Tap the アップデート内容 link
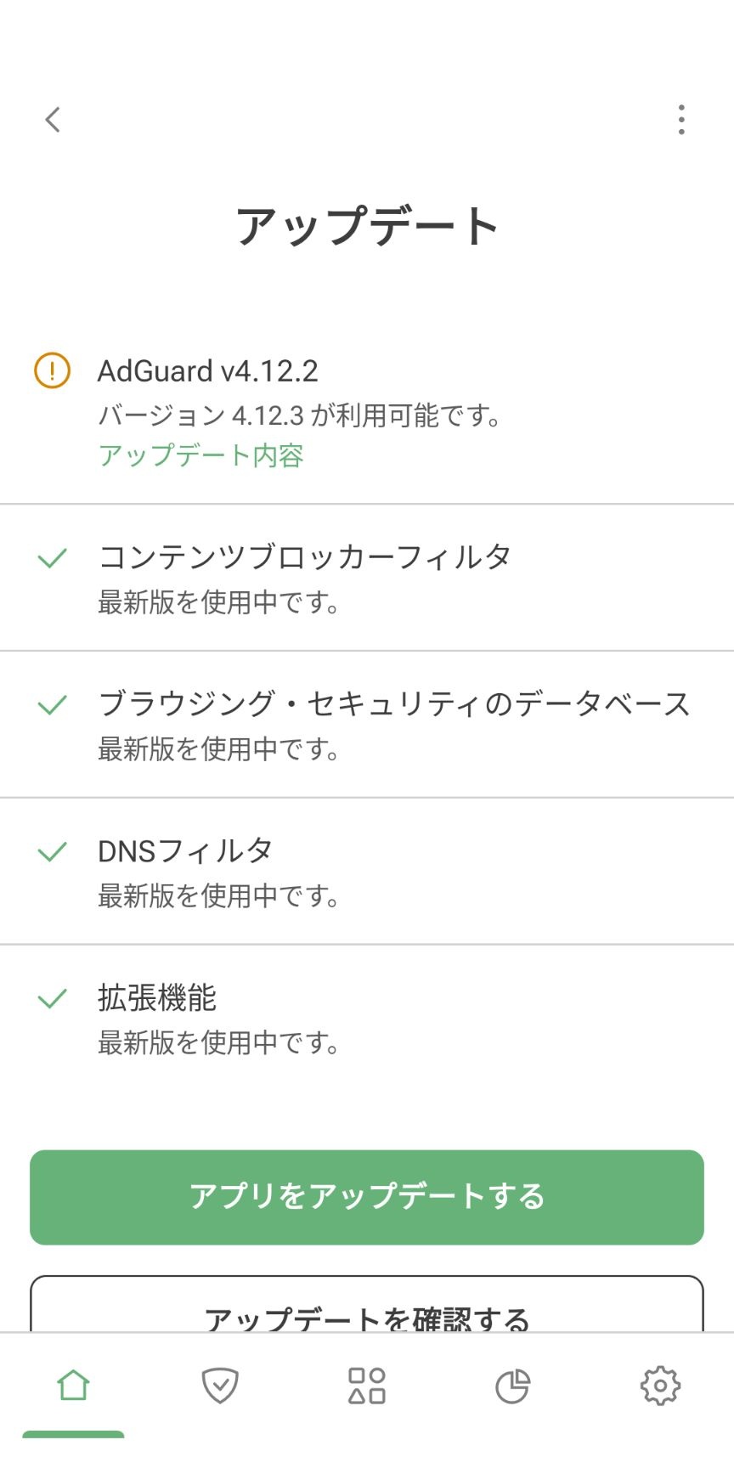This screenshot has height=1468, width=734. click(x=201, y=455)
